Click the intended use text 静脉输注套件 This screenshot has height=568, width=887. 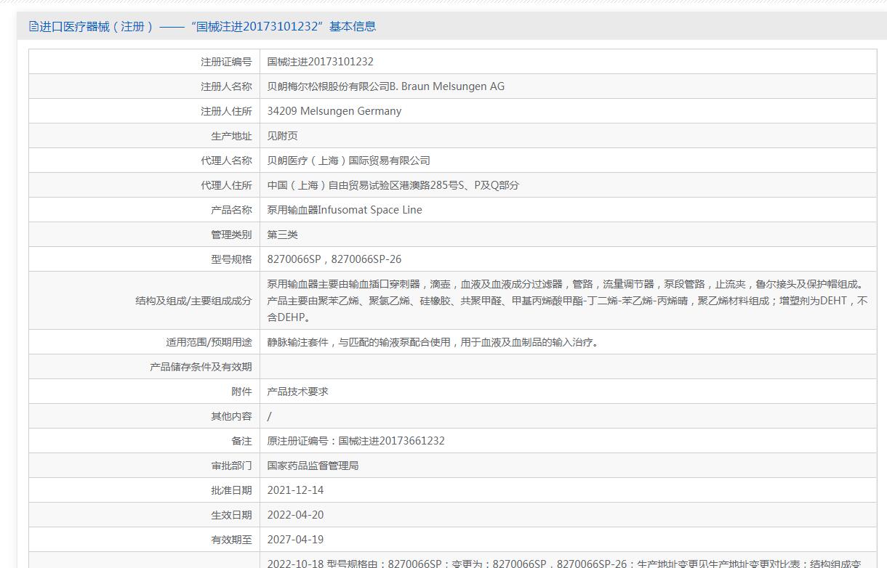[x=433, y=342]
